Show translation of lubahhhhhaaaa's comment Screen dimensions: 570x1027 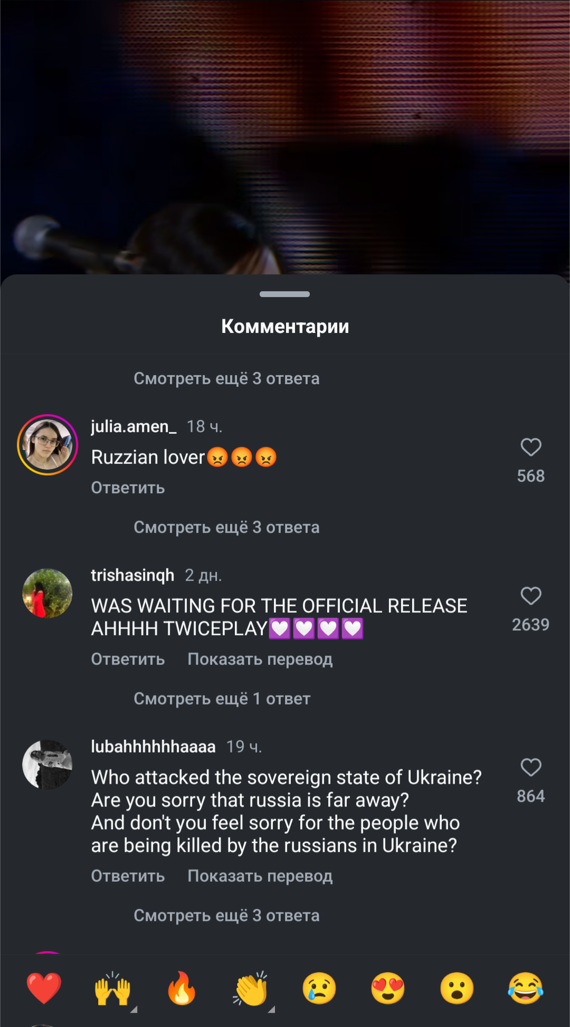pos(260,876)
